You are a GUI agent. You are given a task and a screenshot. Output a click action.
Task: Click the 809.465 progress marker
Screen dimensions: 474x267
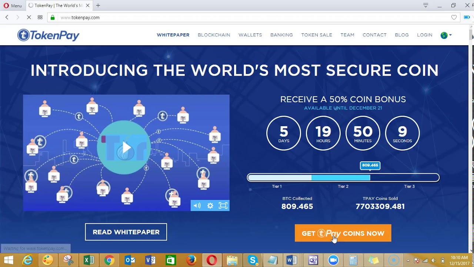[x=370, y=165]
